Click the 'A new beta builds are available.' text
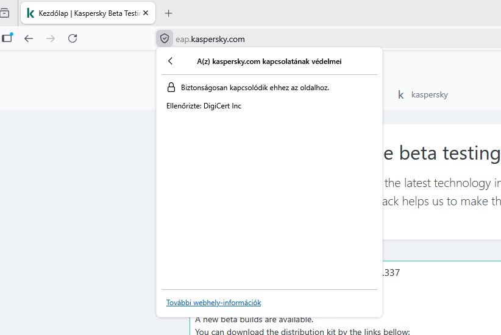This screenshot has width=501, height=335. click(x=254, y=319)
